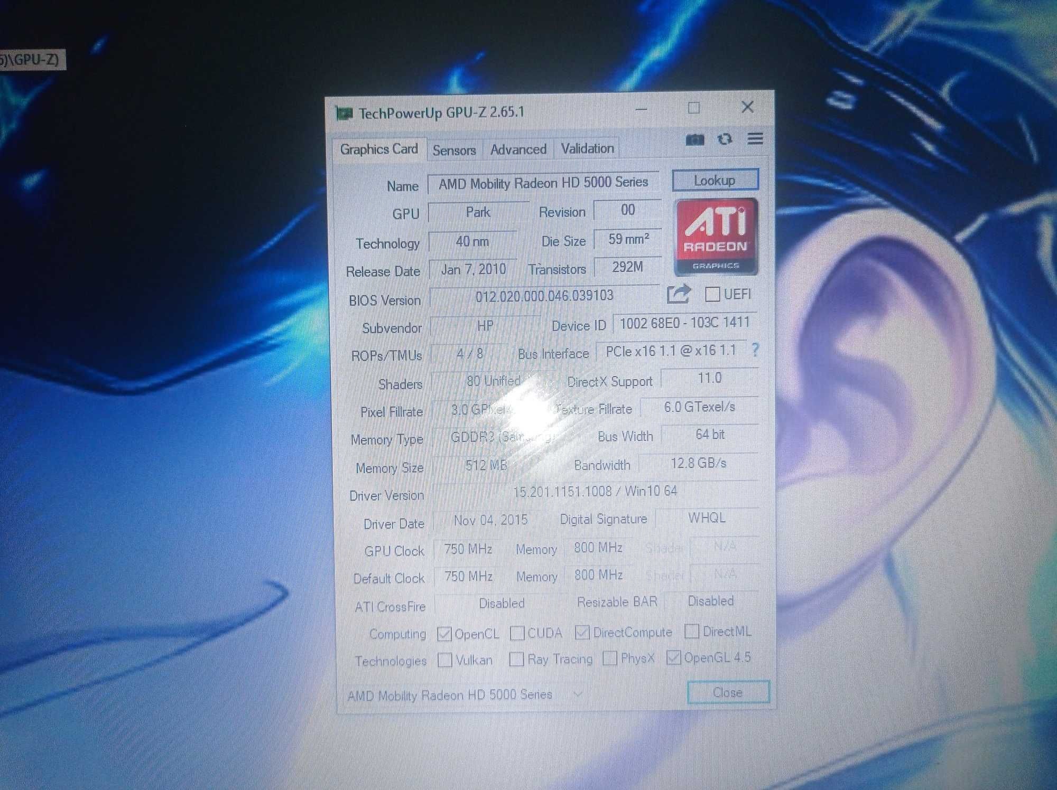Switch to the Advanced tab
Screen dimensions: 1057x790
[518, 150]
